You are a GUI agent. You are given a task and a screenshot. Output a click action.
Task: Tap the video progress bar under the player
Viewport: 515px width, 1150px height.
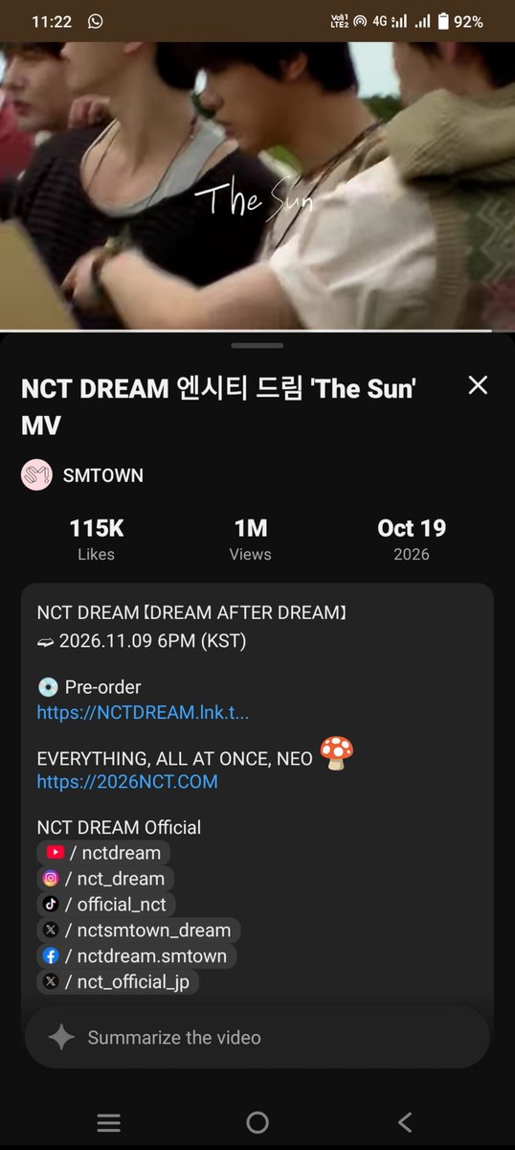pos(257,332)
